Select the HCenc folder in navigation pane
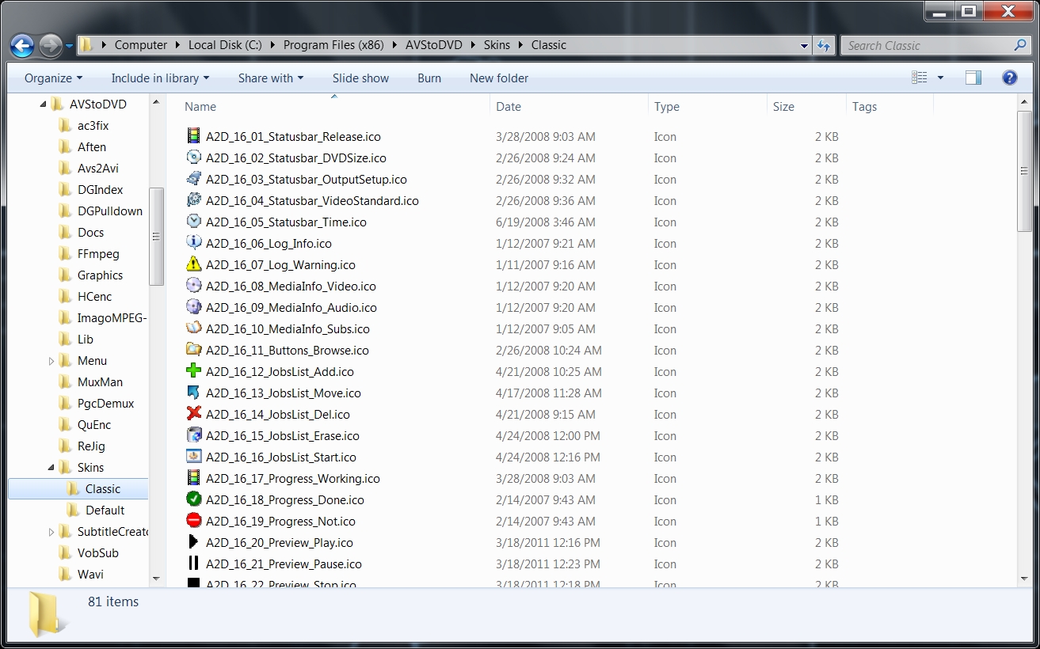The height and width of the screenshot is (649, 1040). click(x=94, y=297)
